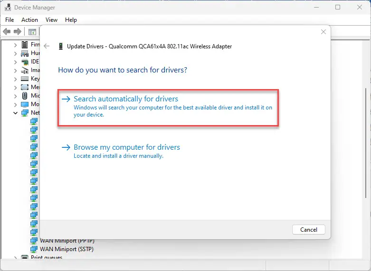
Task: Expand the Monitors category
Action: [x=15, y=105]
